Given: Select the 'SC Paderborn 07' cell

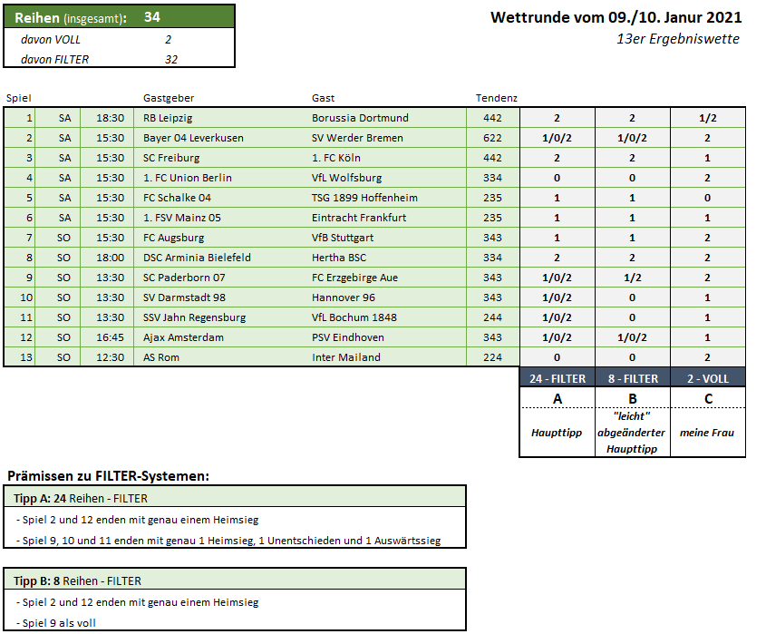Looking at the screenshot, I should [x=184, y=278].
